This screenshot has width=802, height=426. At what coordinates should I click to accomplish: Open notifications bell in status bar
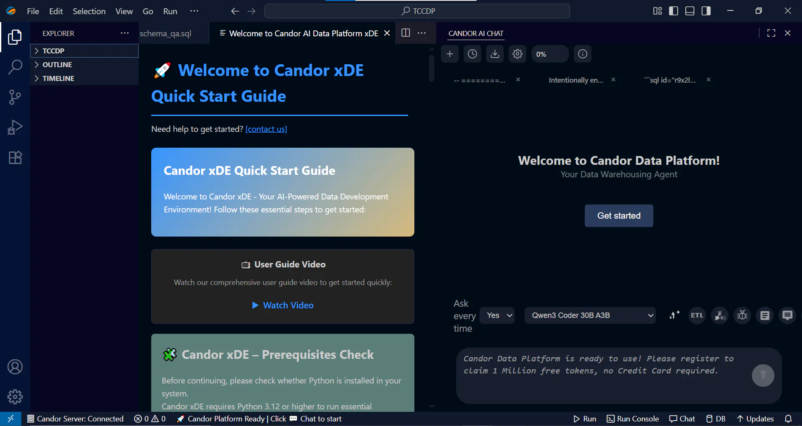pyautogui.click(x=788, y=419)
